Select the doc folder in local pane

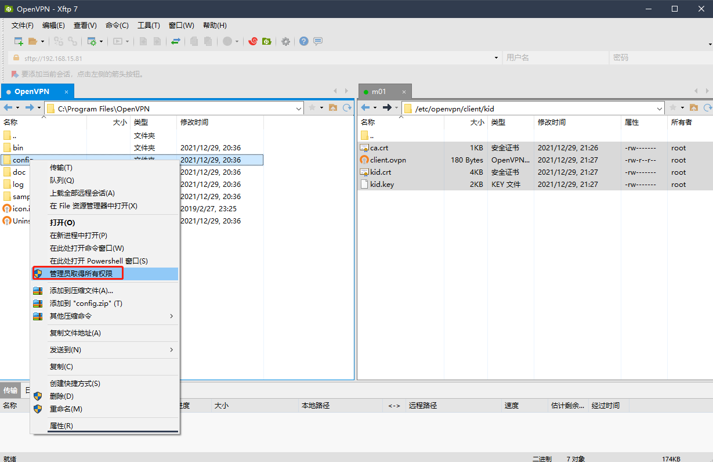tap(19, 172)
